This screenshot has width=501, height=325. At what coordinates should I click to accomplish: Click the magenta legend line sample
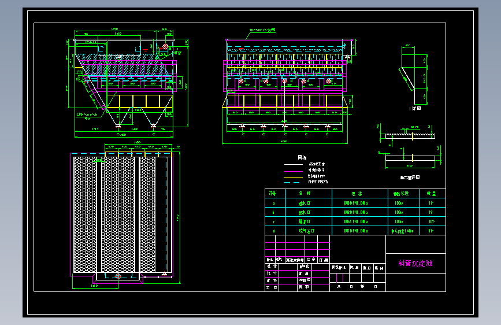(294, 171)
